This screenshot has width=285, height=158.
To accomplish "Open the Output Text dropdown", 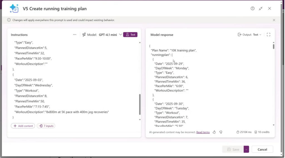I will (249, 35).
